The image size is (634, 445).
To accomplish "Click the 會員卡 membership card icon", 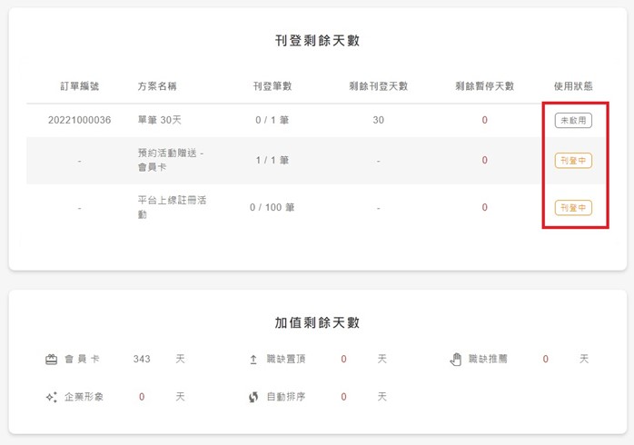I will point(52,359).
